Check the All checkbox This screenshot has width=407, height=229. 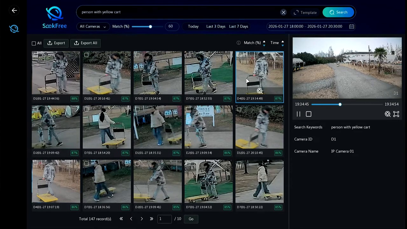pos(34,43)
